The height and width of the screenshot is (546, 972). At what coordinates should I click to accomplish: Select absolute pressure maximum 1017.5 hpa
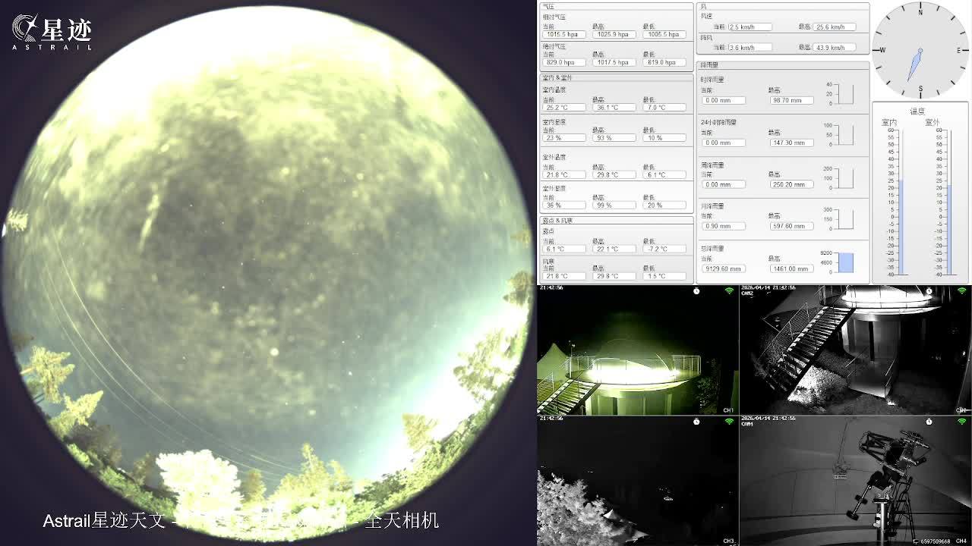coord(614,62)
